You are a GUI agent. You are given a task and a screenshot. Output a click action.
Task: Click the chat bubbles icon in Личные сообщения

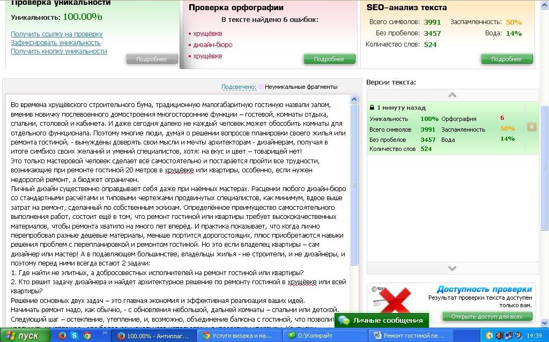344,321
